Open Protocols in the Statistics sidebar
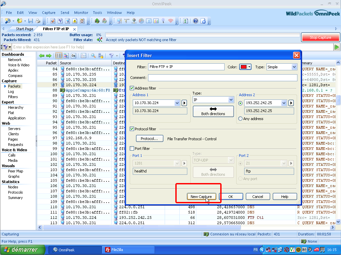This screenshot has width=341, height=255. tap(15, 192)
